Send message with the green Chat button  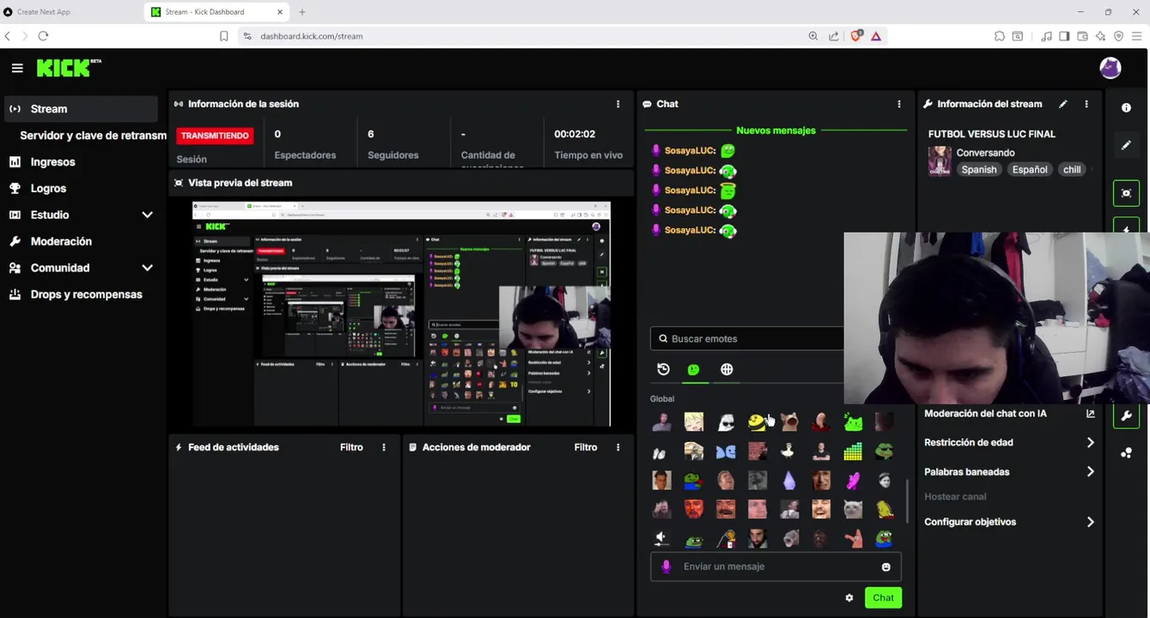[883, 597]
